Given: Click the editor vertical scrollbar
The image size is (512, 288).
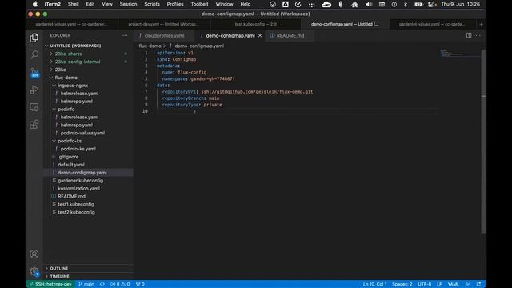Looking at the screenshot, I should [483, 142].
